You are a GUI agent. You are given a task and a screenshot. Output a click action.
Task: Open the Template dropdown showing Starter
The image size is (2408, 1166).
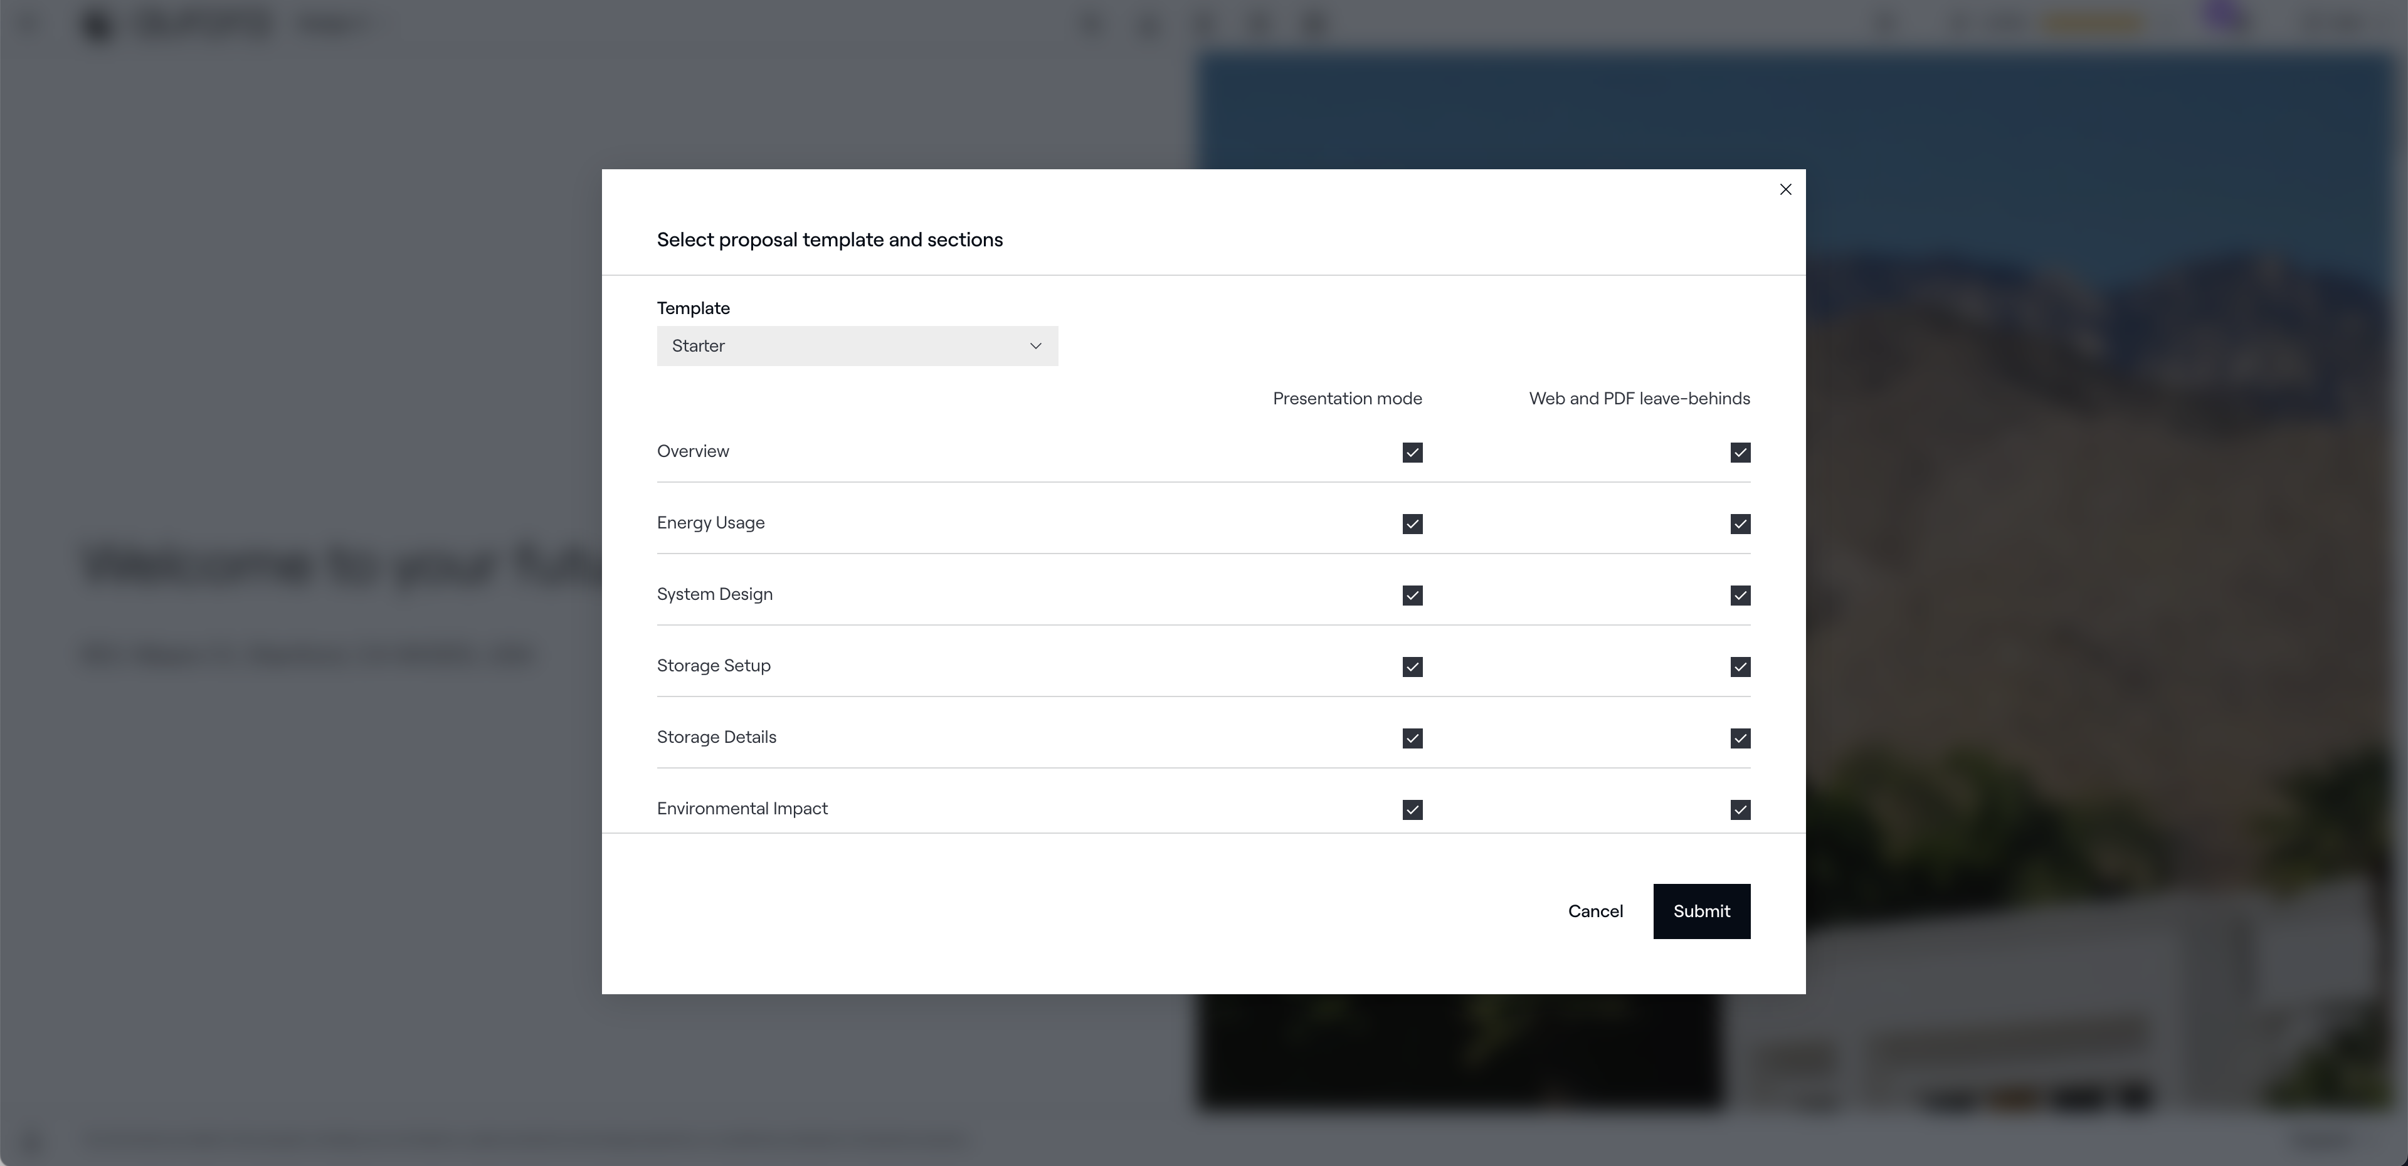pos(856,345)
